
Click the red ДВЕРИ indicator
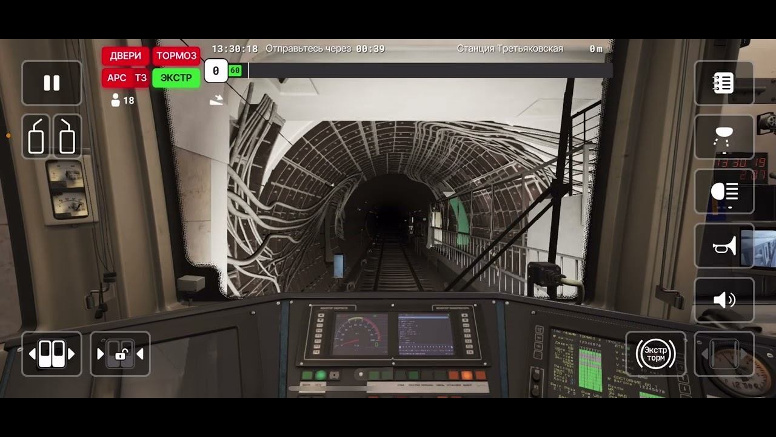pos(125,56)
